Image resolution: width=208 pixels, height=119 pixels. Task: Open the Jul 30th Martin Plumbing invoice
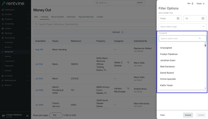(x=39, y=90)
